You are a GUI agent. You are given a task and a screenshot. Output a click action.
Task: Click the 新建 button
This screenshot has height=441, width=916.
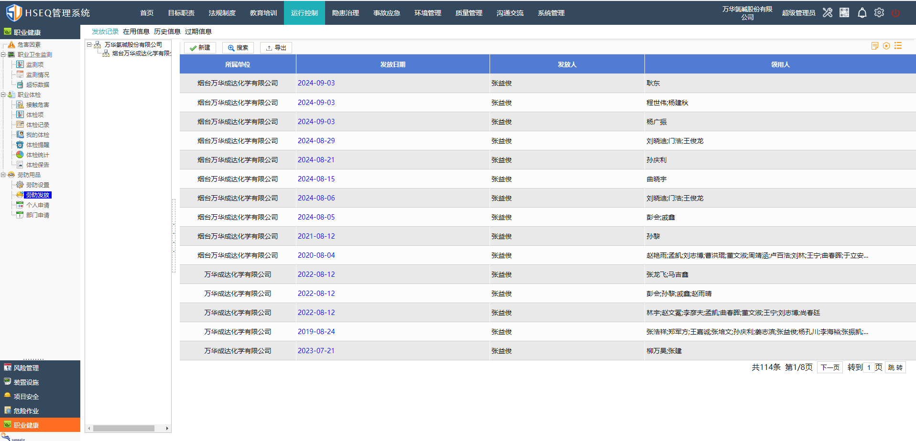pos(200,48)
